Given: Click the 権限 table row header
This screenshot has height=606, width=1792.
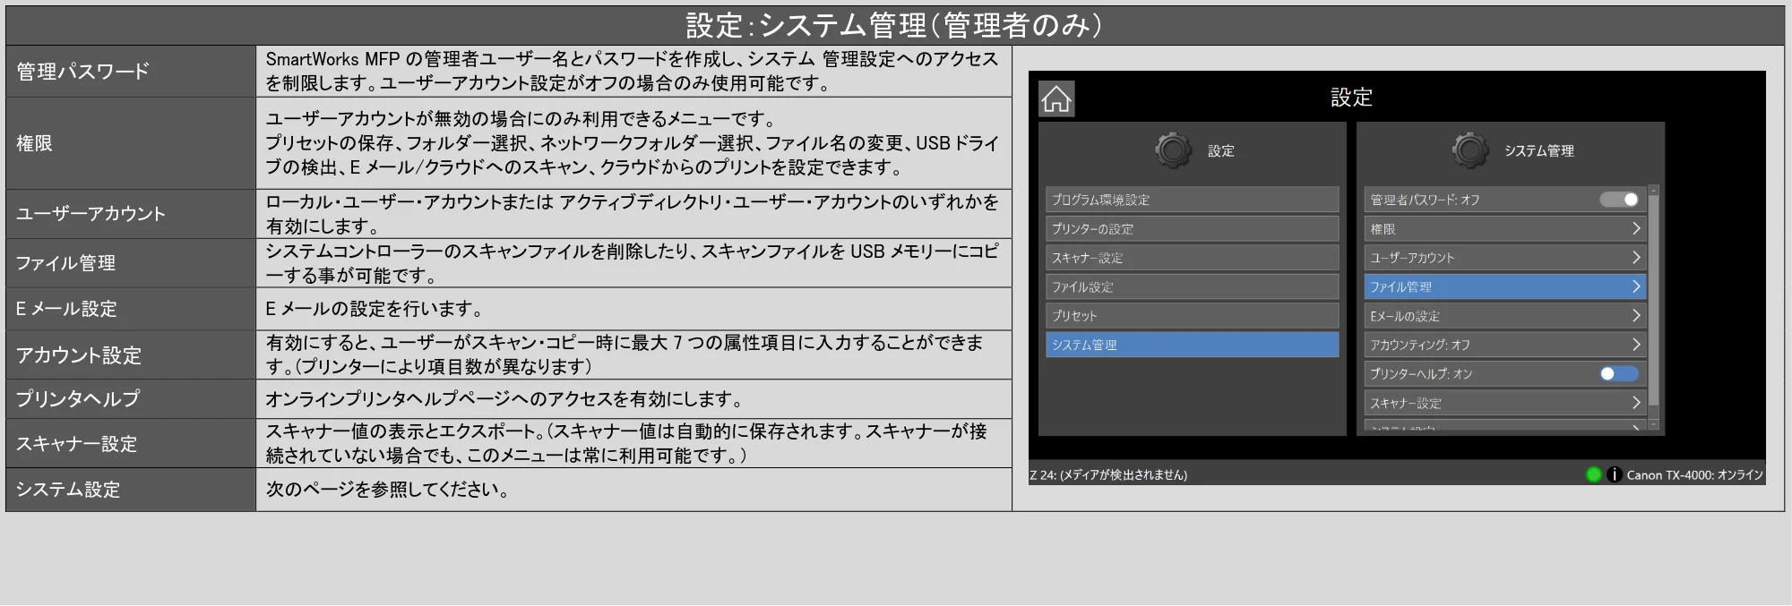Looking at the screenshot, I should pos(131,143).
